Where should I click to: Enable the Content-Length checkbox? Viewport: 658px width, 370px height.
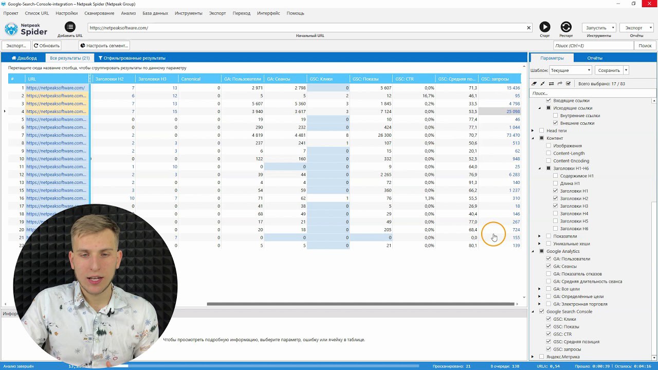(549, 153)
